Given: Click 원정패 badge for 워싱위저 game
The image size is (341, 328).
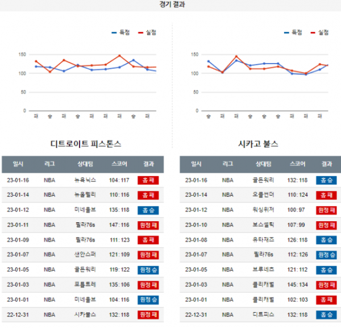Looking at the screenshot, I should click(326, 210).
